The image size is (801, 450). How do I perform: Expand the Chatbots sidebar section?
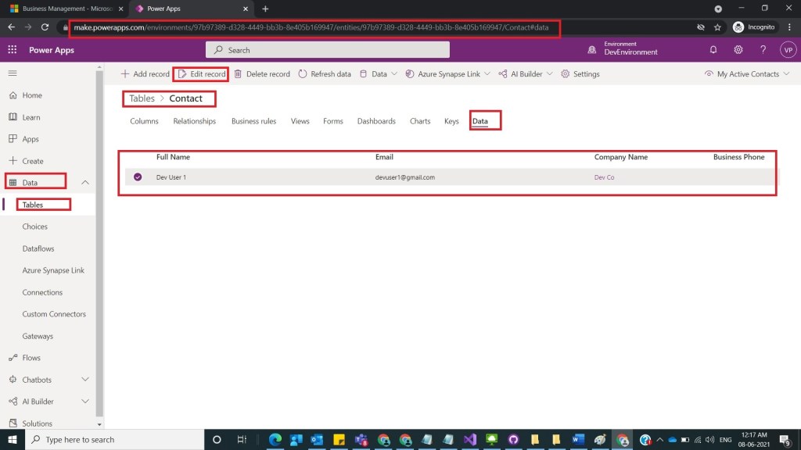pyautogui.click(x=85, y=380)
